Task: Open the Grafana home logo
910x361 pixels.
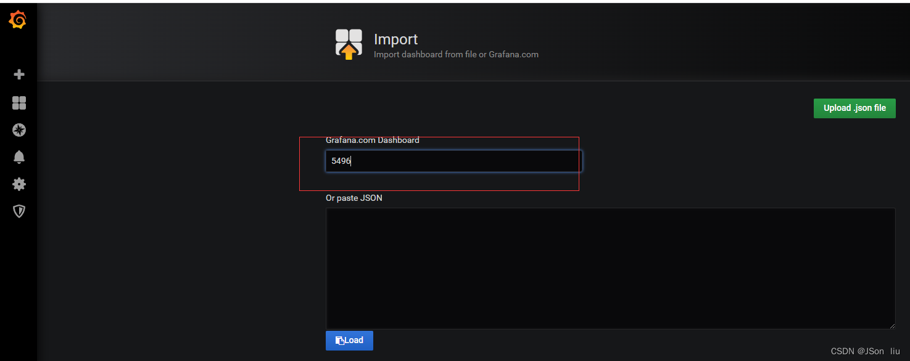Action: tap(19, 20)
